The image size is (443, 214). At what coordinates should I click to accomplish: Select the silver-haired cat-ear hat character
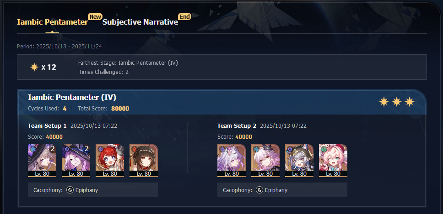(x=299, y=161)
